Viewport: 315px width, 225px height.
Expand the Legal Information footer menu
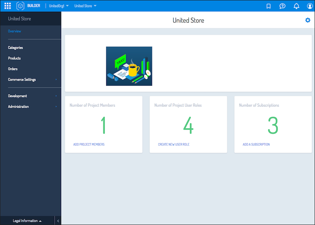(x=27, y=221)
